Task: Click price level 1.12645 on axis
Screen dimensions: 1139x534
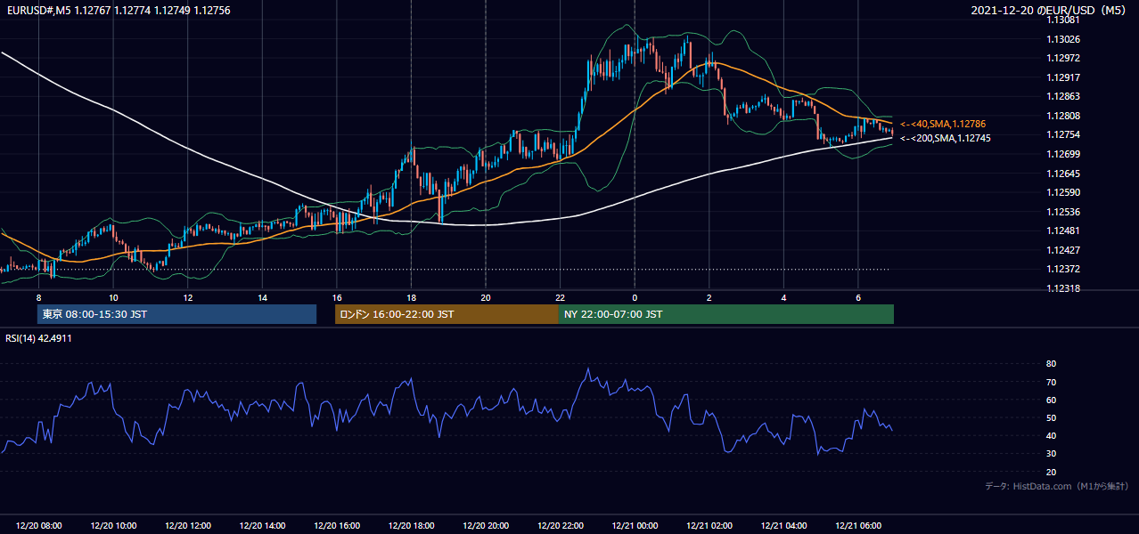Action: coord(1063,174)
